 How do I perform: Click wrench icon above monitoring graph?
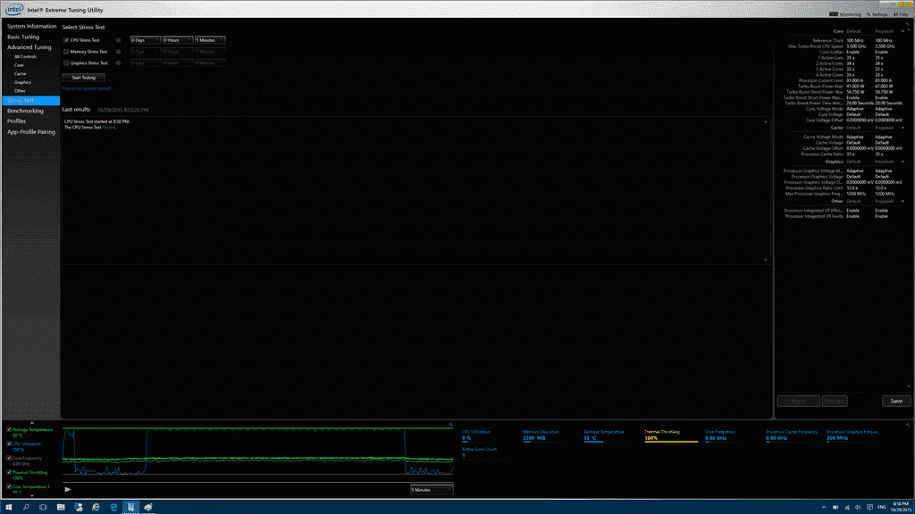click(450, 424)
